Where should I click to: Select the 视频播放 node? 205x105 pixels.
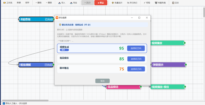pyautogui.click(x=168, y=43)
